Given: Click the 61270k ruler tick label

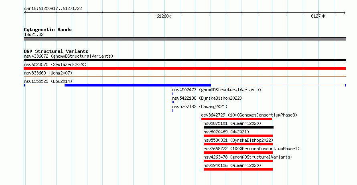Looking at the screenshot, I should click(318, 16).
